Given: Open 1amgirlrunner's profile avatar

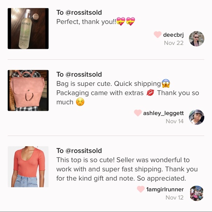Looking at the screenshot, I should click(196, 193).
